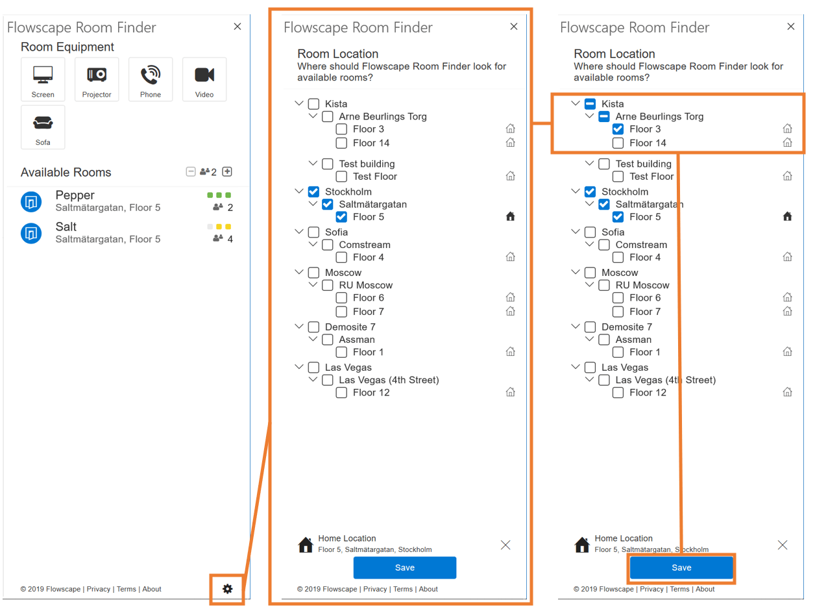Collapse the Demosite 7 tree node
The height and width of the screenshot is (613, 815).
pos(298,327)
